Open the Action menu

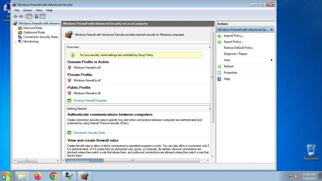27,10
